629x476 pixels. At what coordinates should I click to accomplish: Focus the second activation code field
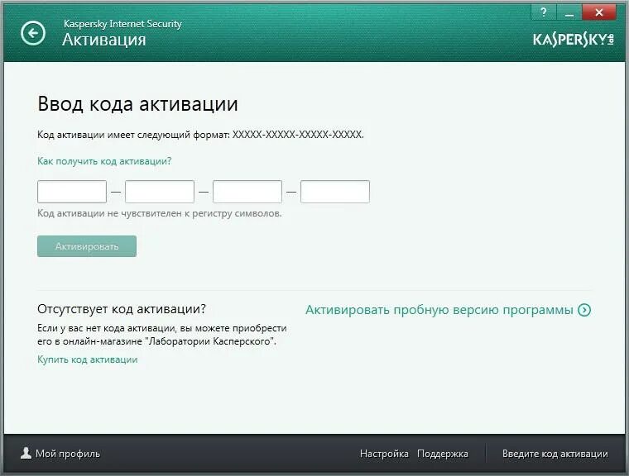click(x=160, y=192)
